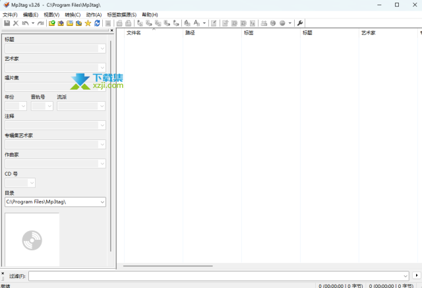
Task: Sort by the 艺术家 column header
Action: [388, 33]
